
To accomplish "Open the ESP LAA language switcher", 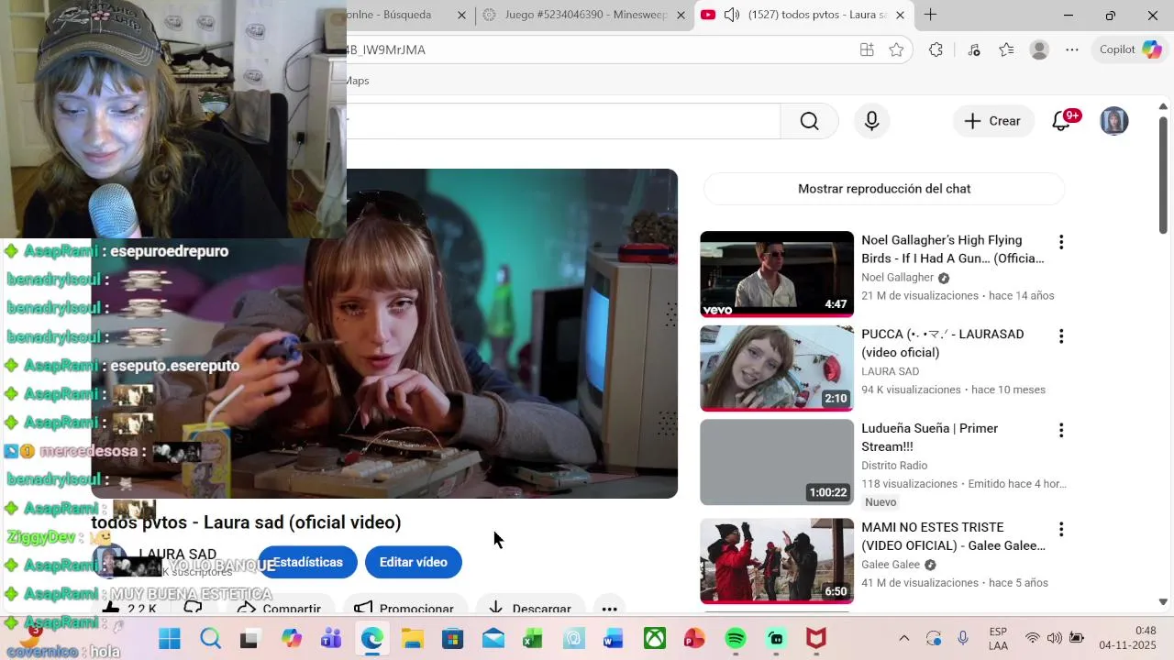I will click(999, 638).
